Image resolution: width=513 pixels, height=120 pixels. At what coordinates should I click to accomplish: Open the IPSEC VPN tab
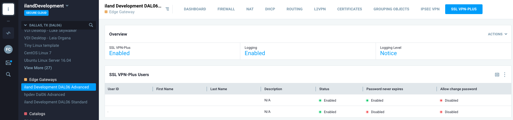(430, 9)
